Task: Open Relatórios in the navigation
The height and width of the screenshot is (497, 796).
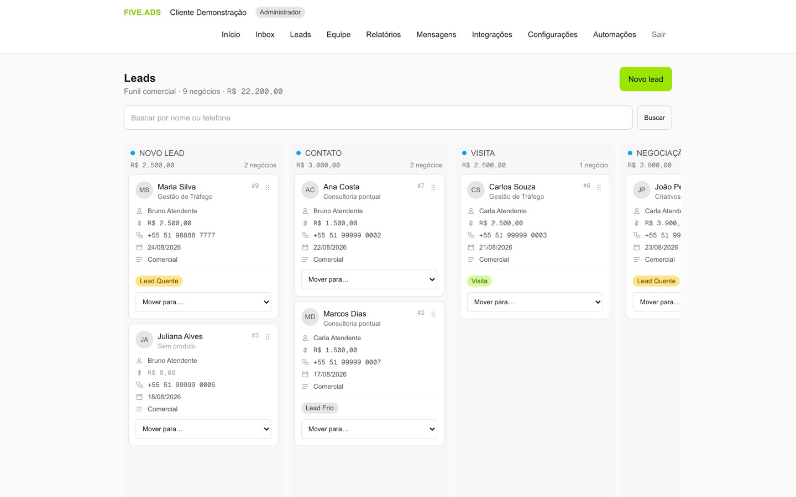Action: [x=384, y=34]
